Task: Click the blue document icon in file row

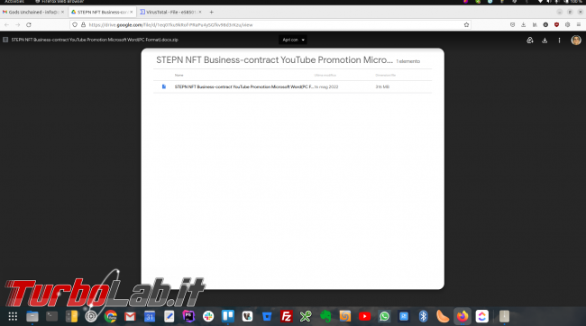Action: 164,86
